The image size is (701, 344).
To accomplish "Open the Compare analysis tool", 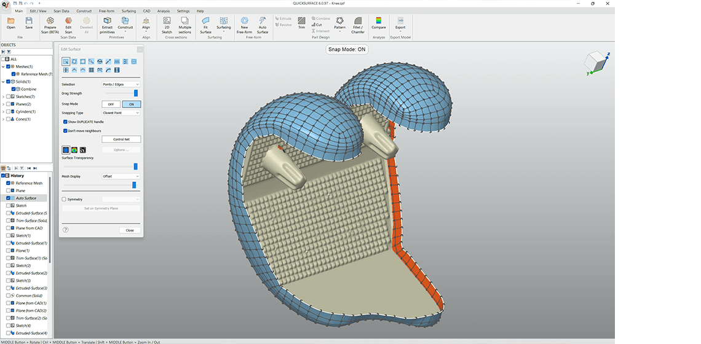I will [379, 23].
